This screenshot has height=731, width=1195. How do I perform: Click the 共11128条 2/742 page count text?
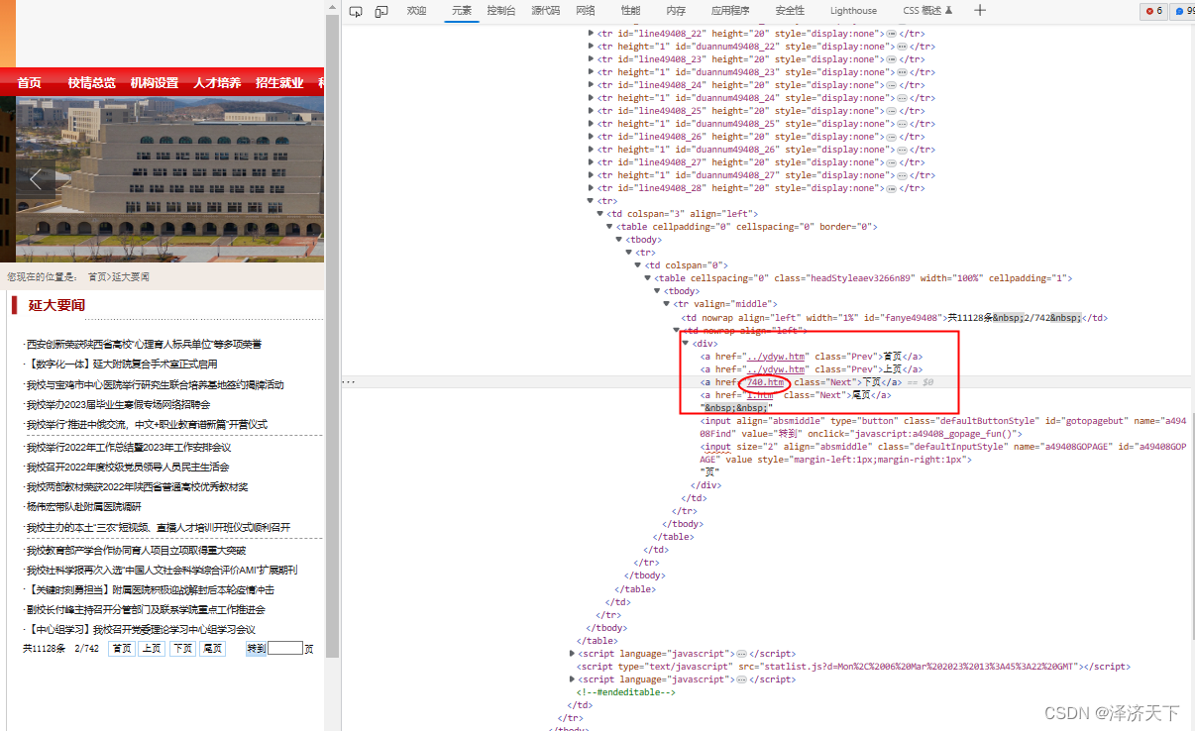pyautogui.click(x=60, y=649)
